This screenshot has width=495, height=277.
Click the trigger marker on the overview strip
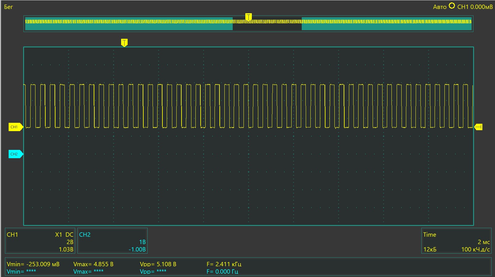(x=248, y=17)
